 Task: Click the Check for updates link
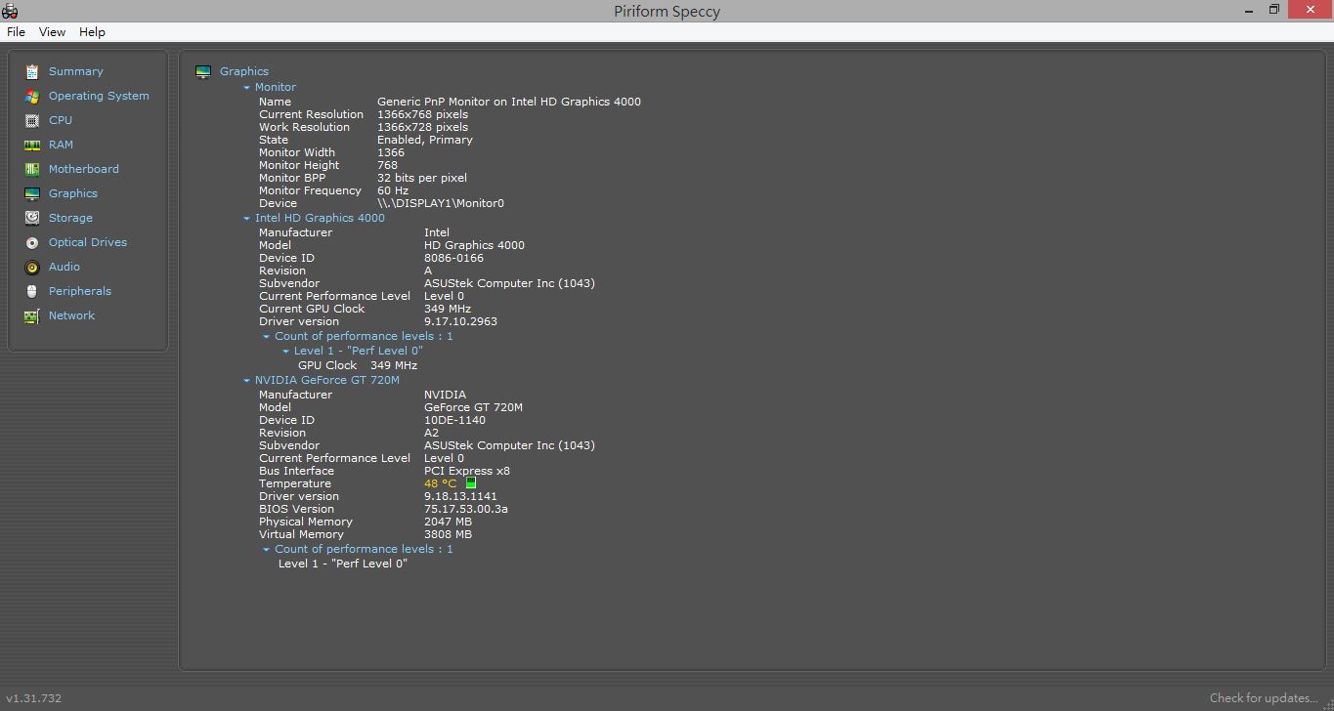pos(1264,697)
